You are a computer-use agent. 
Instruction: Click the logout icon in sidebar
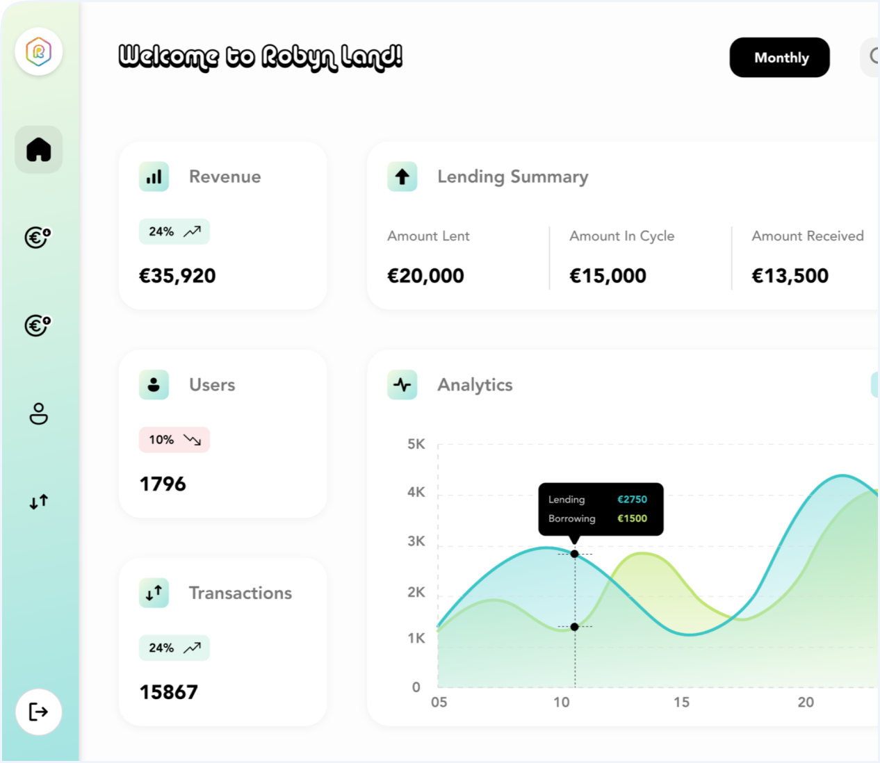[39, 712]
